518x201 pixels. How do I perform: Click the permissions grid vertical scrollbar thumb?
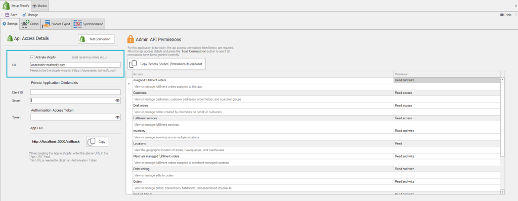click(x=502, y=119)
